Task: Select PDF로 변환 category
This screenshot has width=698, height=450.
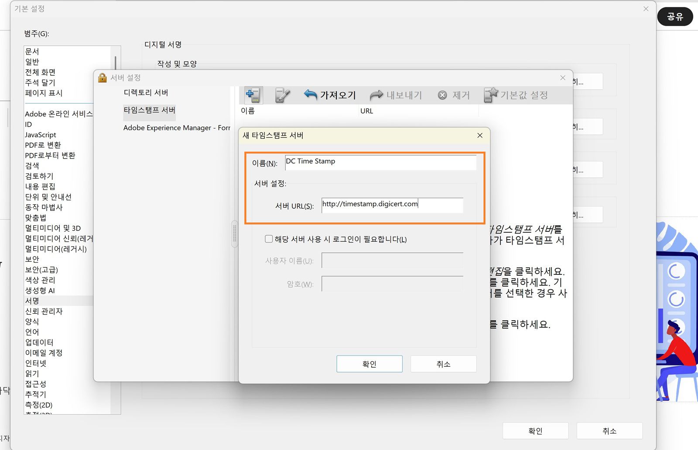Action: point(43,145)
